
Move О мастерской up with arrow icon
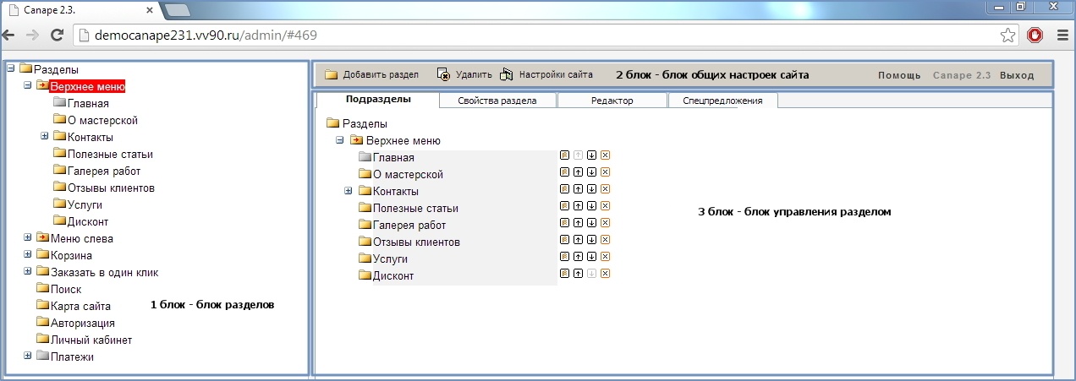pos(578,172)
